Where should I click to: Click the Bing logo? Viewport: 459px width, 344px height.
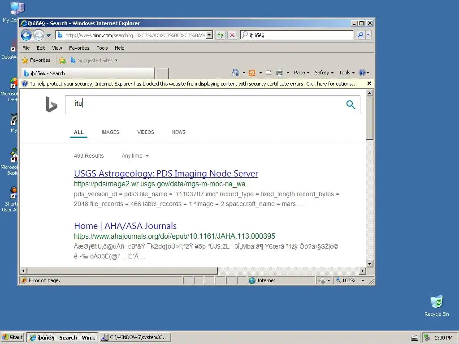tap(52, 104)
